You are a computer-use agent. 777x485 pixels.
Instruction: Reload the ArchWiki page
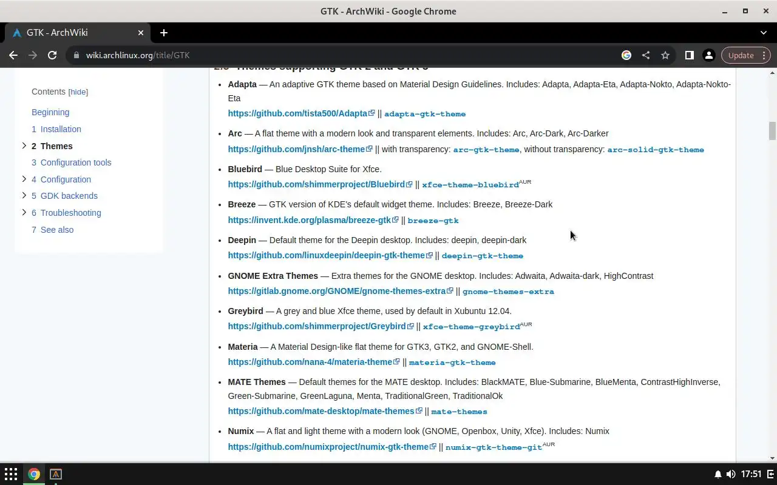tap(52, 55)
